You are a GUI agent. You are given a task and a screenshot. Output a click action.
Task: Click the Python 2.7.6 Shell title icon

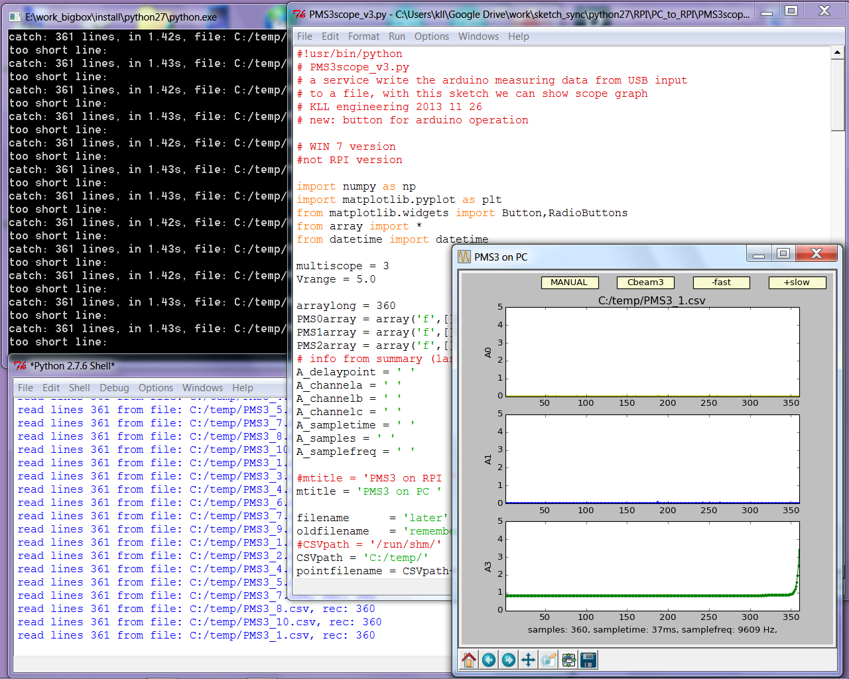pos(21,366)
